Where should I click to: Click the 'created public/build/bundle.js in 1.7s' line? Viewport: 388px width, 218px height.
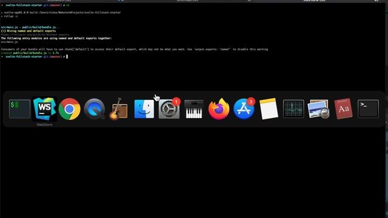click(x=30, y=53)
